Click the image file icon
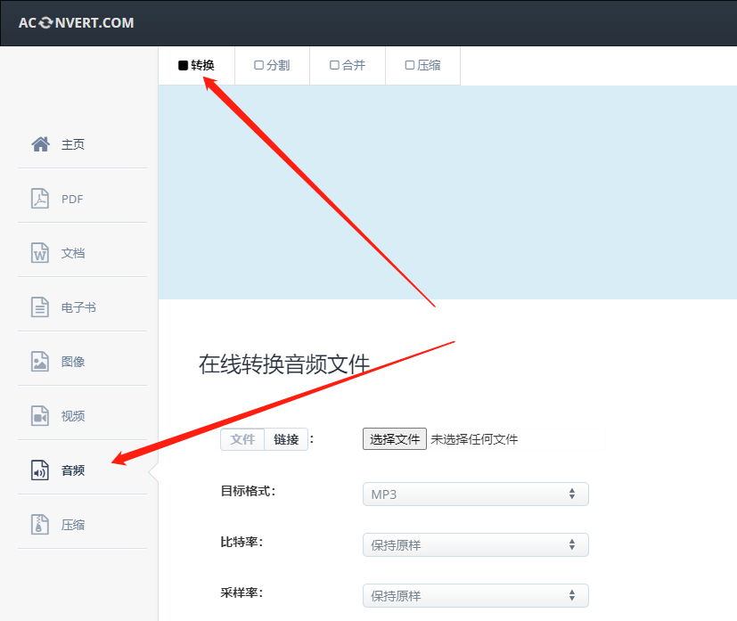Screen dimensions: 737x621 tap(40, 362)
